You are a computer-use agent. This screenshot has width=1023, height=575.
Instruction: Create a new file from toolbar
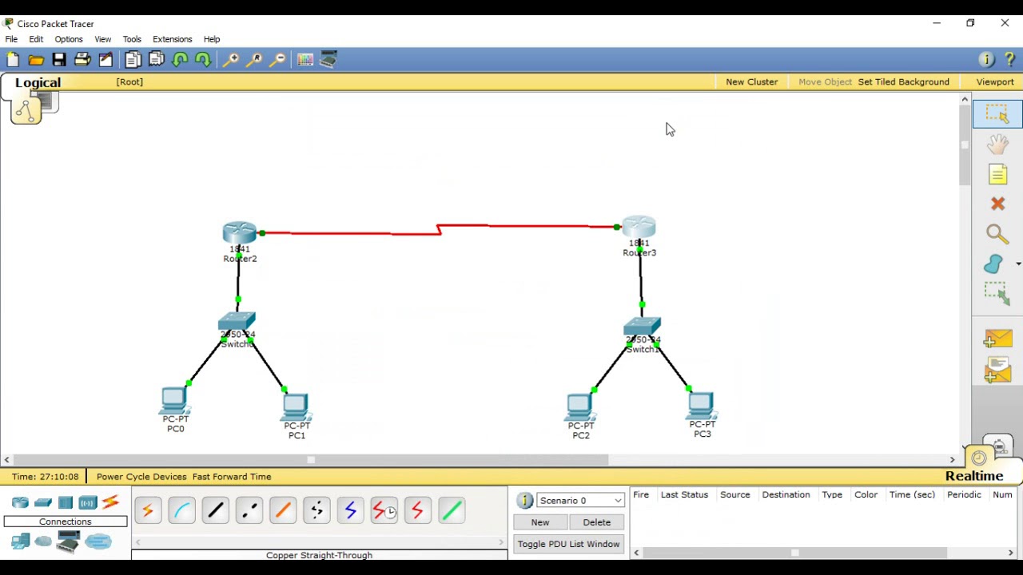pyautogui.click(x=13, y=60)
